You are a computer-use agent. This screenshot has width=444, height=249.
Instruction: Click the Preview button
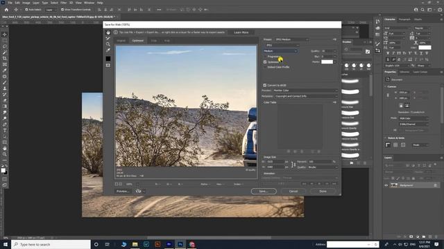(123, 192)
